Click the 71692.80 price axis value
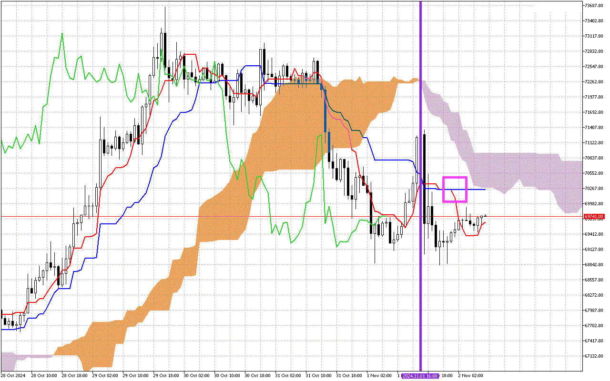 (x=594, y=112)
